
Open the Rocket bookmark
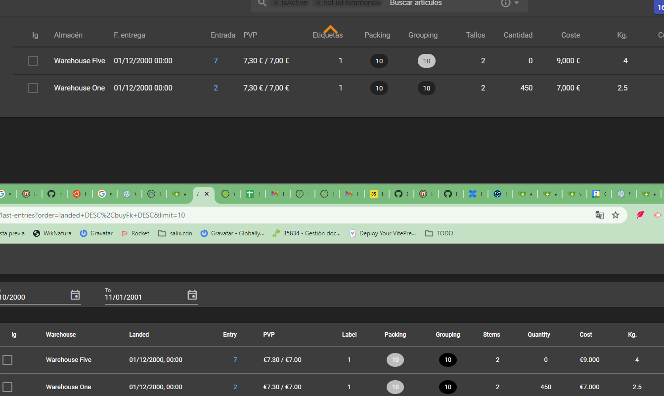pos(135,233)
